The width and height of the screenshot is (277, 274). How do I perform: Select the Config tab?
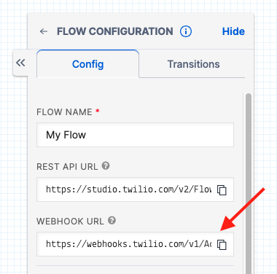point(87,64)
